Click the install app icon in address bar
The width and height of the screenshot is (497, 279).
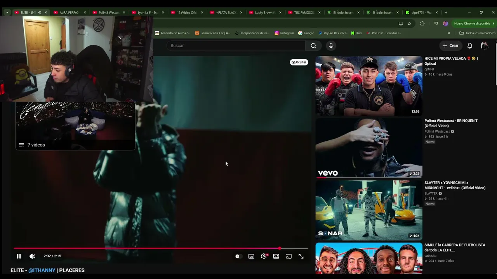tap(401, 24)
